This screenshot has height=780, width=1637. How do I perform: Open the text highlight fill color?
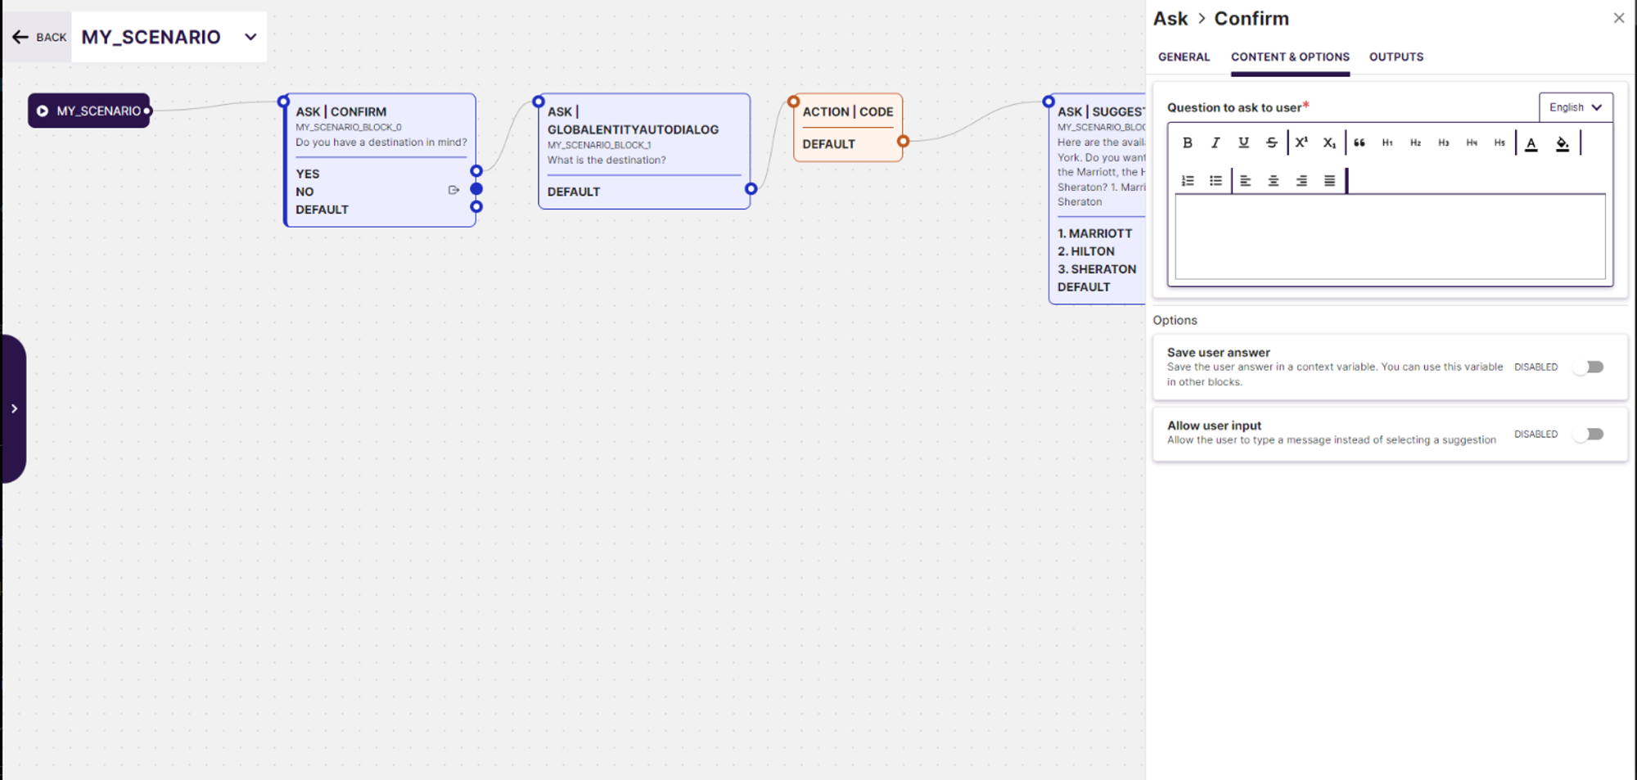click(x=1563, y=143)
